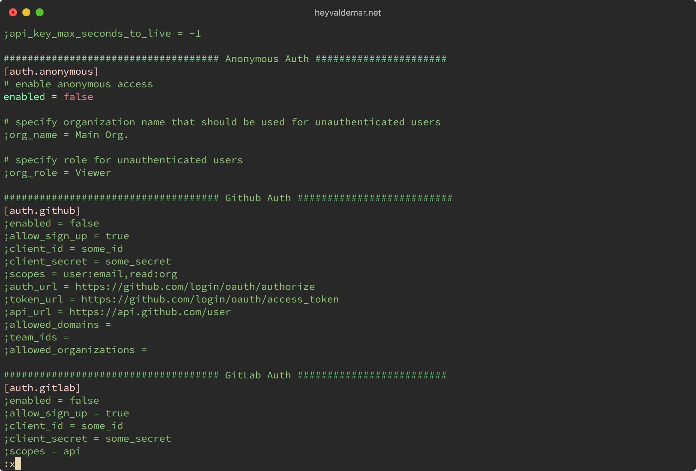Click the [auth.gitlab] section header
The width and height of the screenshot is (696, 471).
39,387
